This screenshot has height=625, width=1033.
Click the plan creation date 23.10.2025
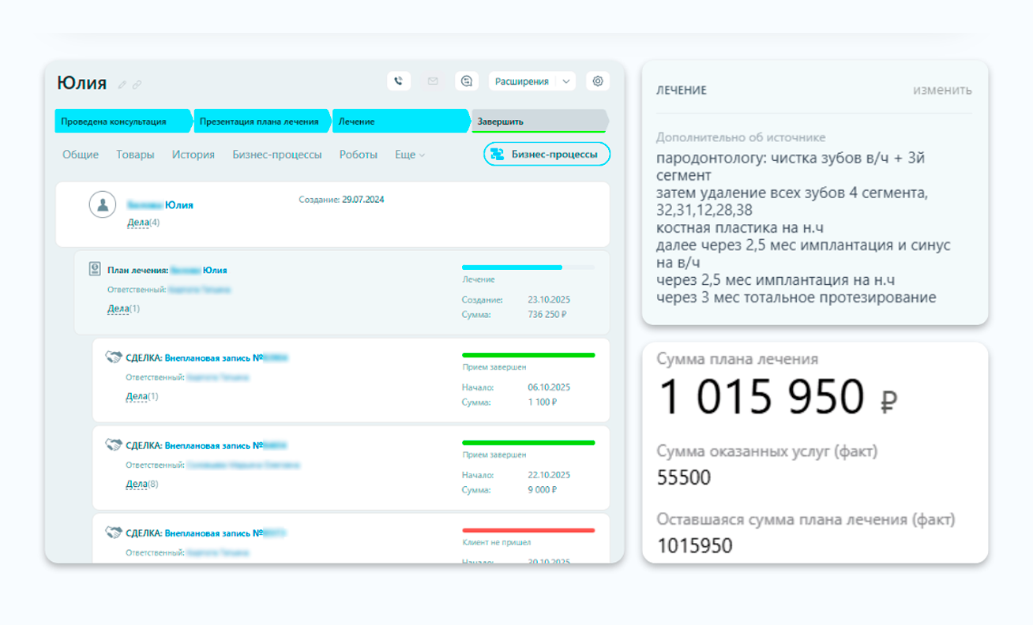[549, 300]
